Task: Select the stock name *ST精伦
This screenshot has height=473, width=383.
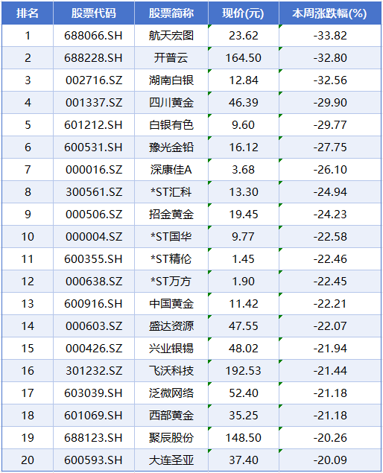Action: [171, 258]
